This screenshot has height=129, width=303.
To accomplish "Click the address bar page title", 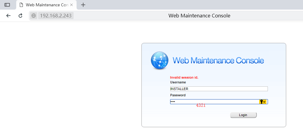I will tap(199, 16).
